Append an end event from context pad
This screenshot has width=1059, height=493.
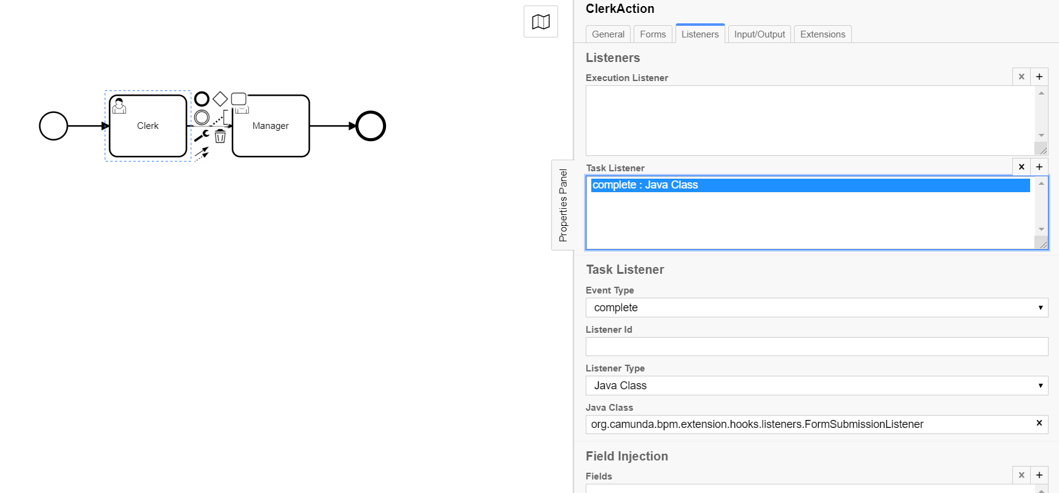202,99
